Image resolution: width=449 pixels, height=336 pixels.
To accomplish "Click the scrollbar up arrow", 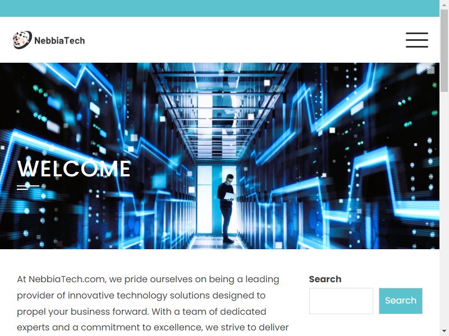I will pyautogui.click(x=444, y=4).
